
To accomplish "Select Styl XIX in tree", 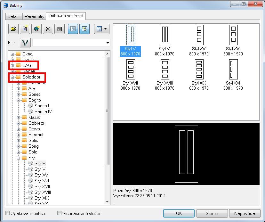I will [42, 198].
